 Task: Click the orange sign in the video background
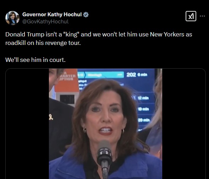point(67,81)
